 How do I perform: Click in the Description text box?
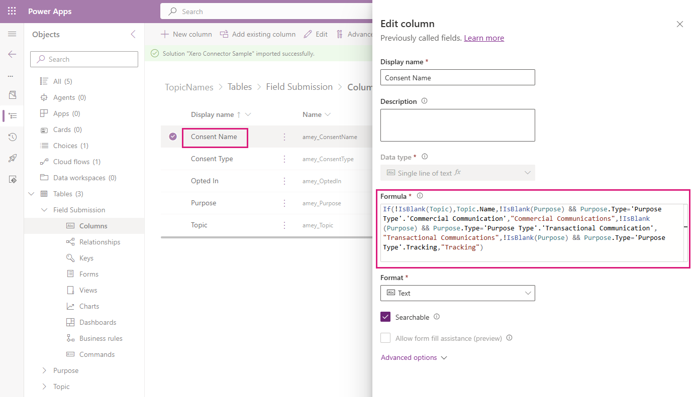click(458, 125)
